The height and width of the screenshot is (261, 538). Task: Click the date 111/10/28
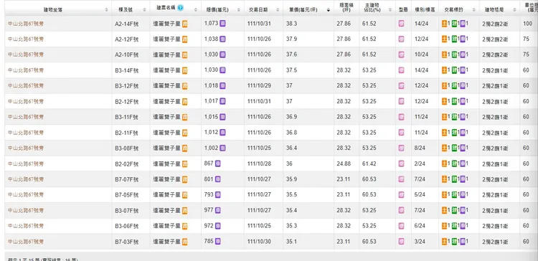click(259, 163)
